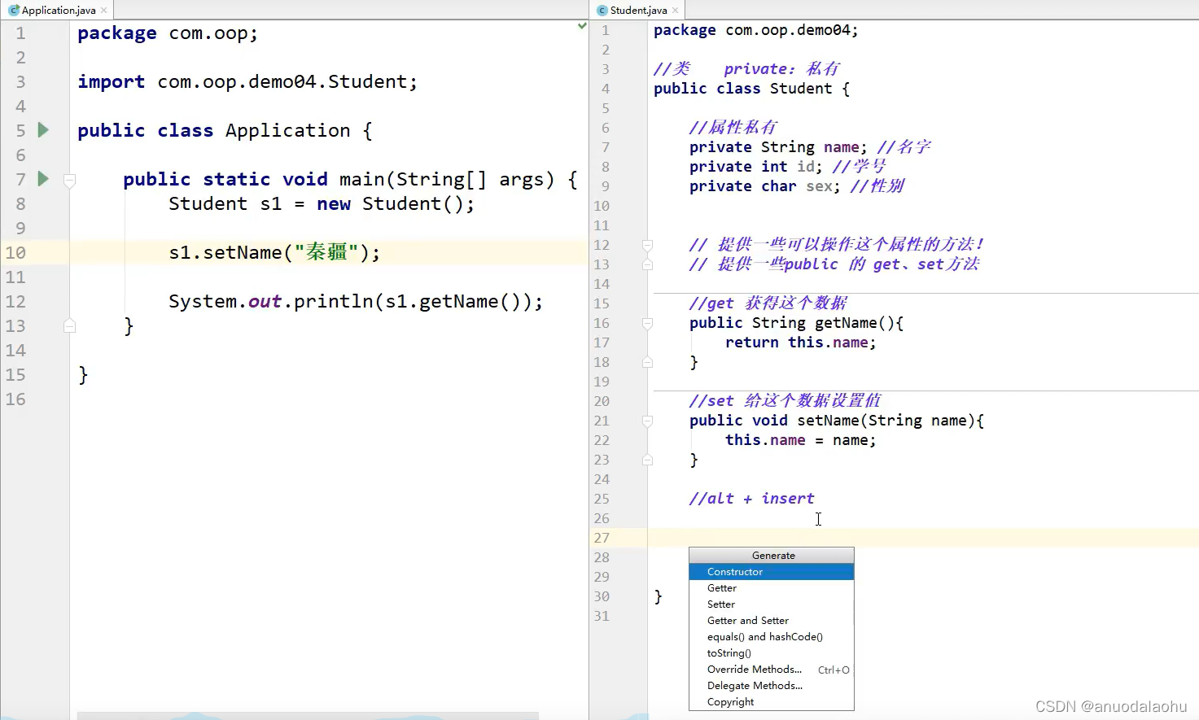Collapse getName method fold marker at line 16
This screenshot has width=1199, height=720.
647,323
